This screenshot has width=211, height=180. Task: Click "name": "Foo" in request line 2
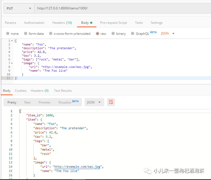point(34,44)
